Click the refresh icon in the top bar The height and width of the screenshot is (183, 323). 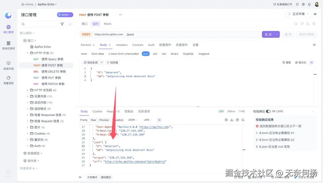click(x=297, y=4)
